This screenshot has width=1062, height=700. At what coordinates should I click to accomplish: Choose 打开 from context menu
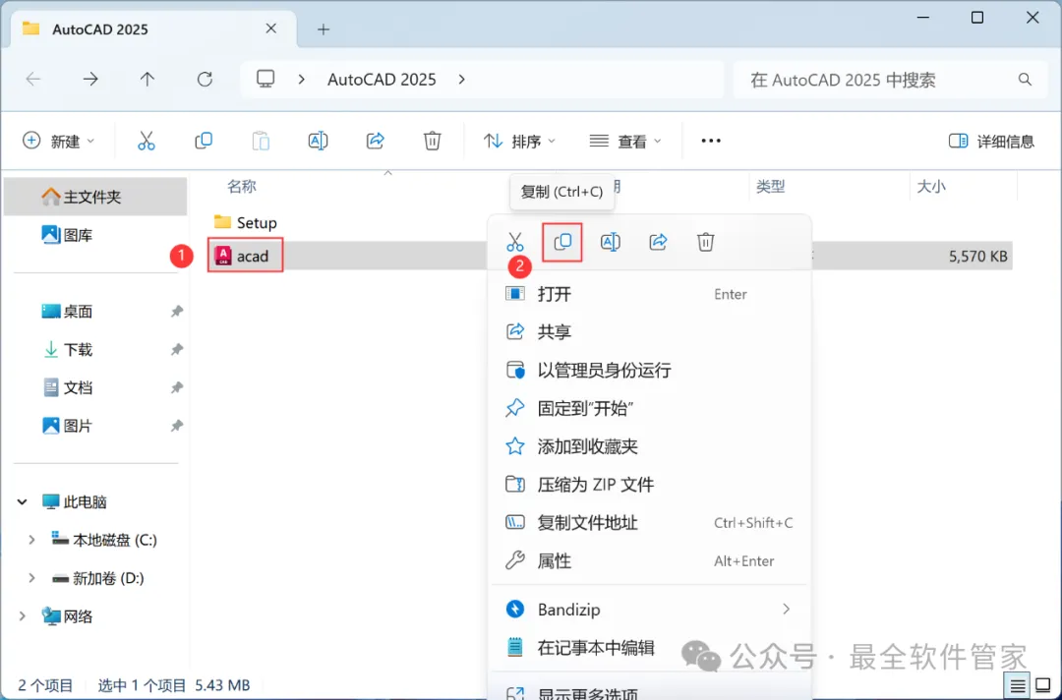click(x=650, y=294)
